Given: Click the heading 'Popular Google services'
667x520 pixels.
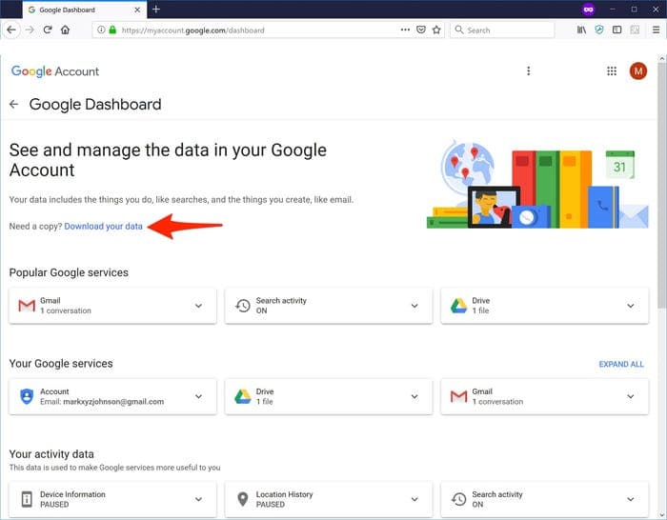Looking at the screenshot, I should pos(69,272).
